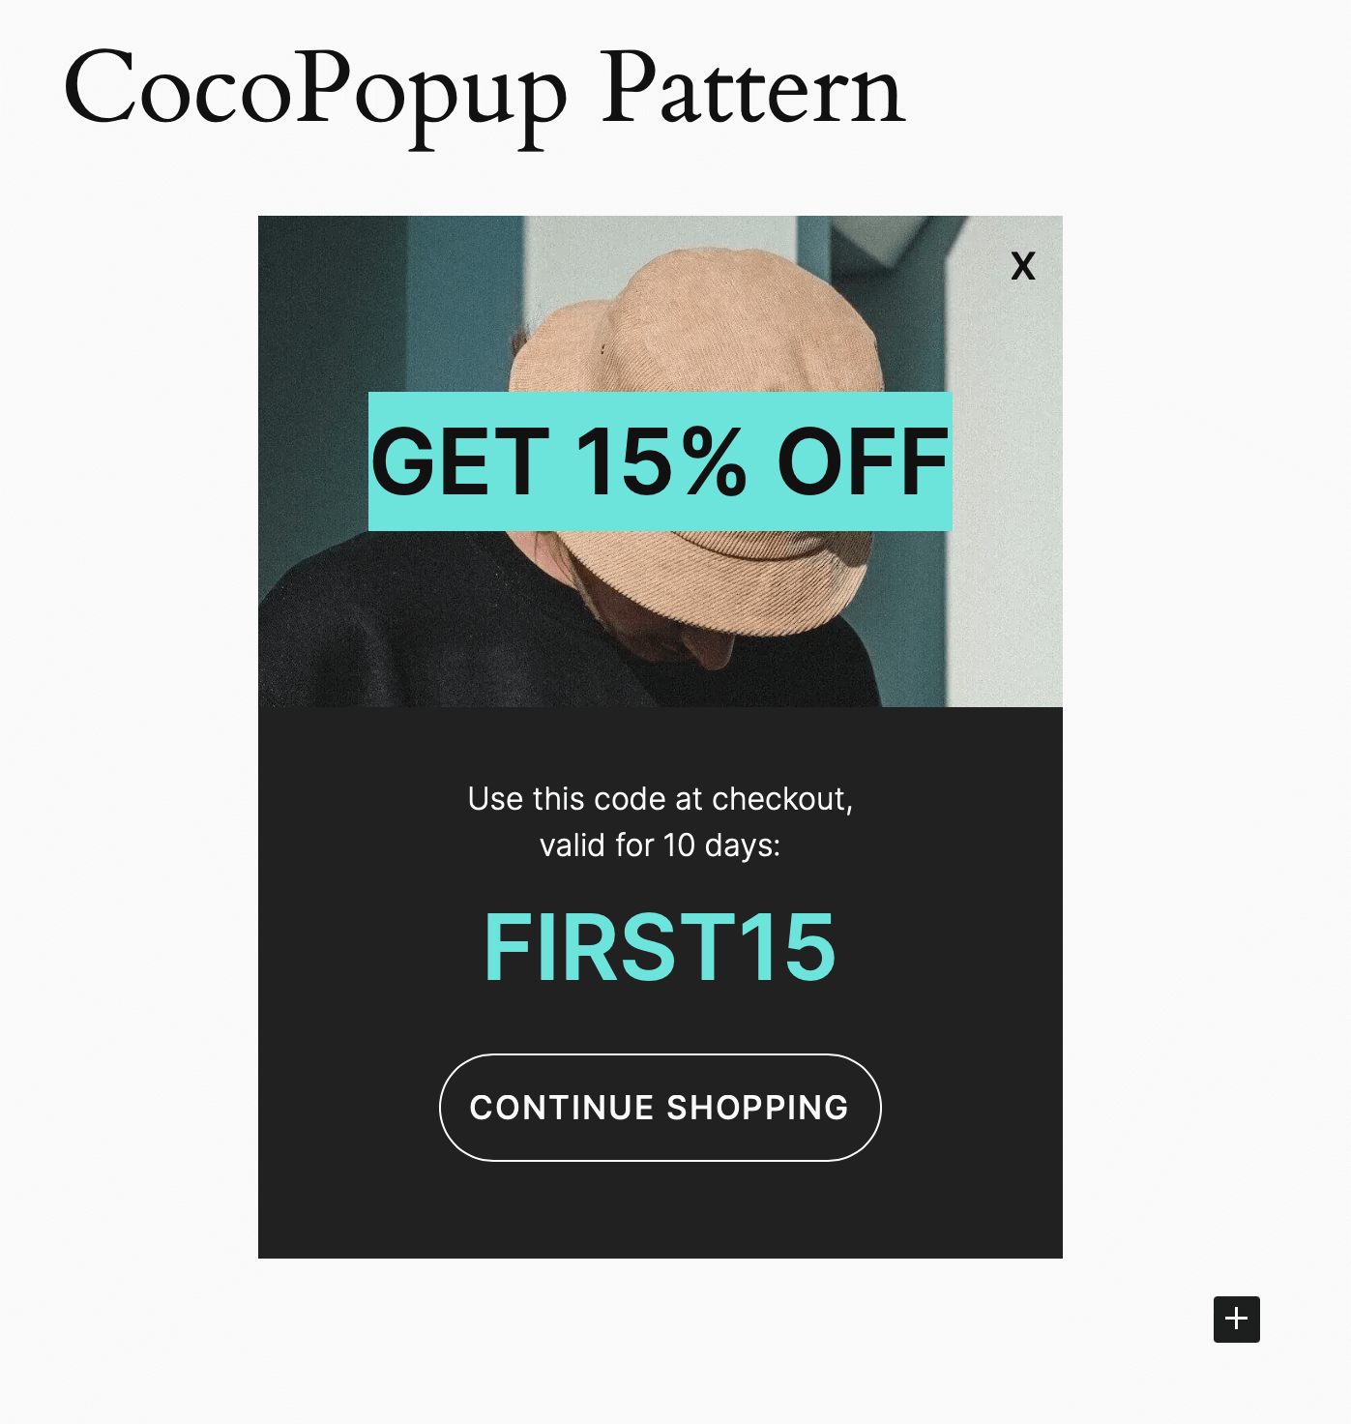Click the word 'checkout,' in the description
This screenshot has height=1424, width=1351.
pos(782,799)
